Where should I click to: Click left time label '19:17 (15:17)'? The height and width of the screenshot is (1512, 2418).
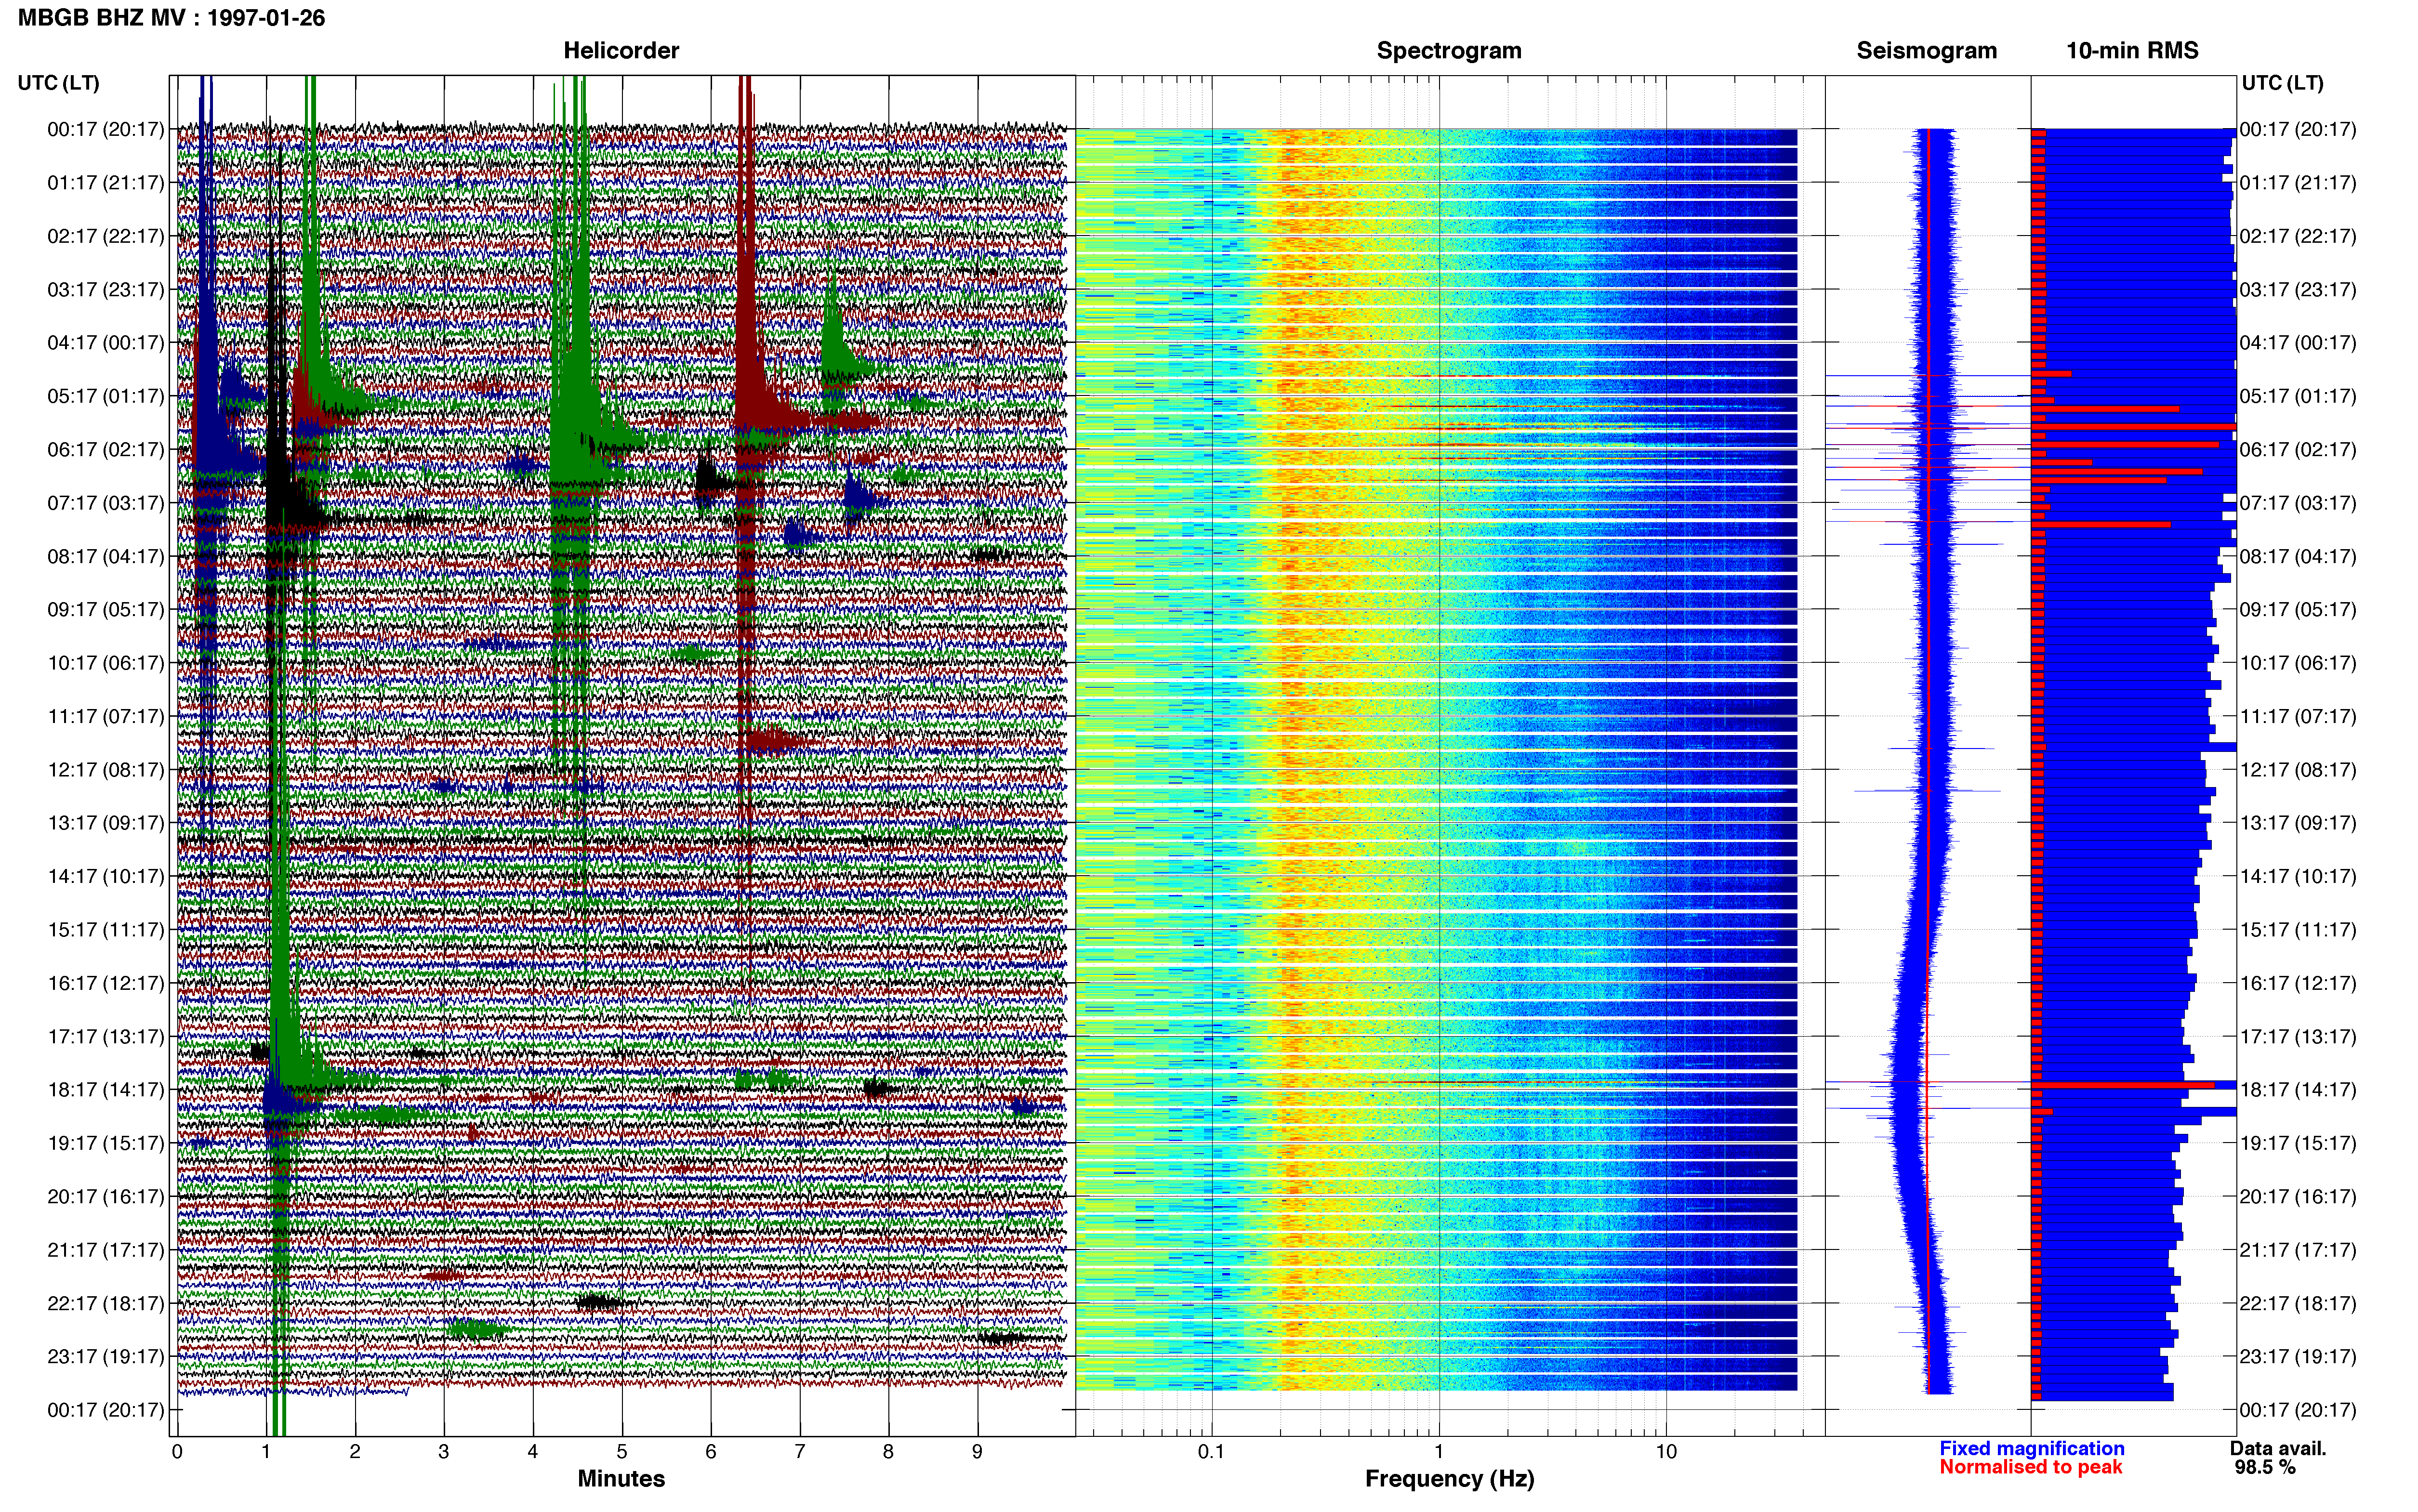(106, 1143)
